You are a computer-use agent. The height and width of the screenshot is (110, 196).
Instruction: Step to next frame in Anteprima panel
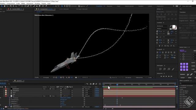point(169,76)
